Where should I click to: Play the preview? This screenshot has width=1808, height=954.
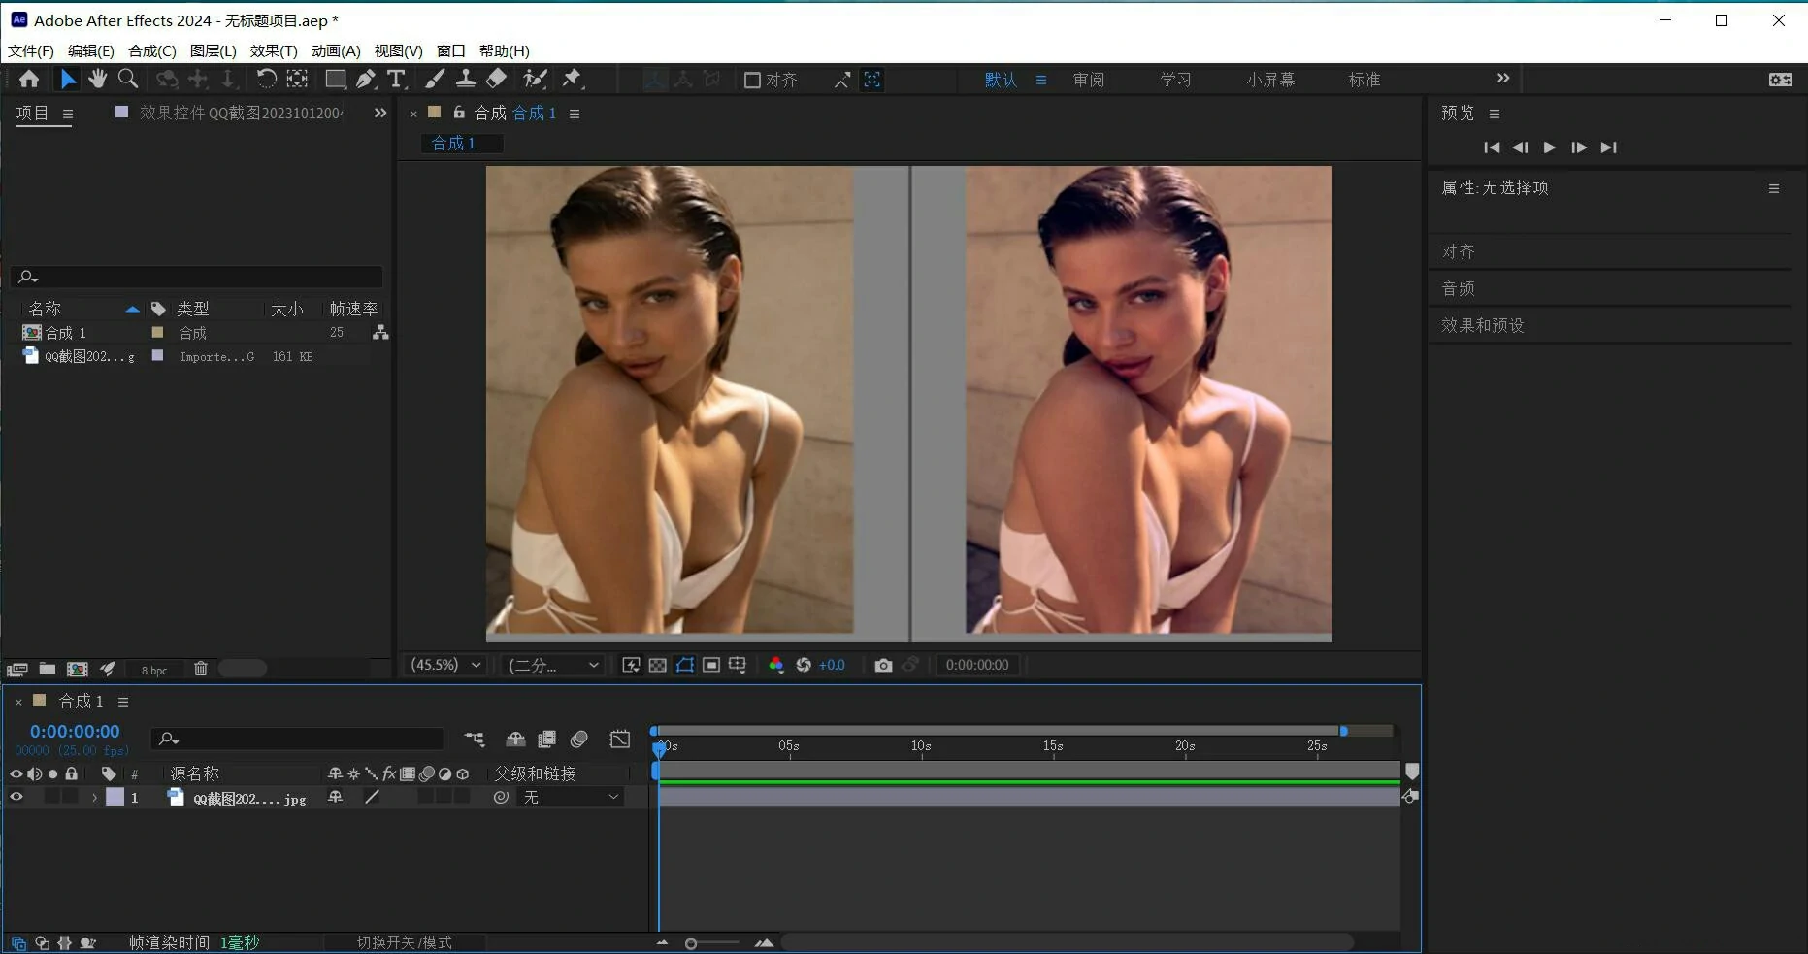click(1549, 148)
